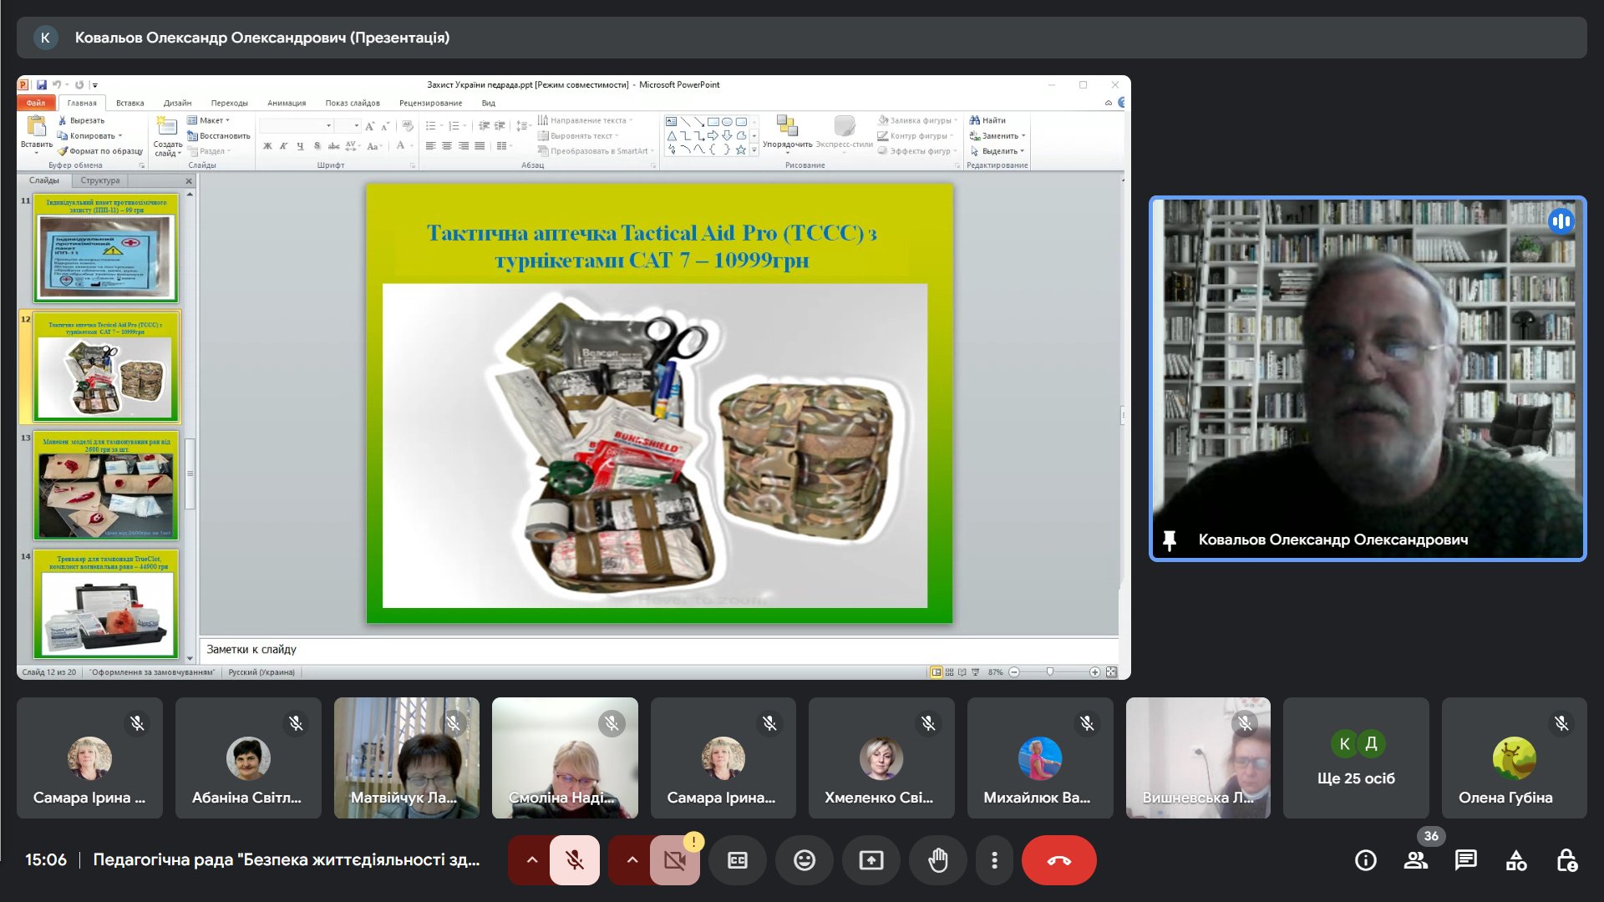
Task: Open Выделить select dropdown
Action: (997, 151)
